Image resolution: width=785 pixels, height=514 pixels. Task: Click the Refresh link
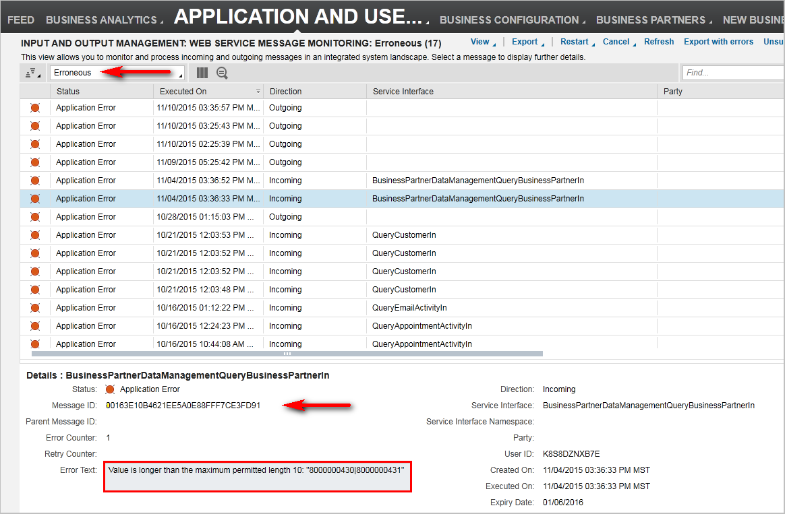tap(659, 42)
